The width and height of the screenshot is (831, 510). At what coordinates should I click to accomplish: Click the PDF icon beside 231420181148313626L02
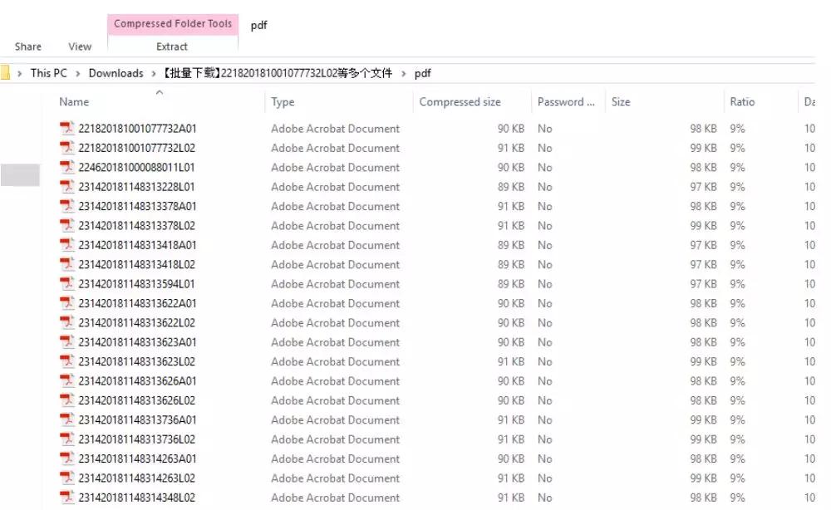click(66, 400)
